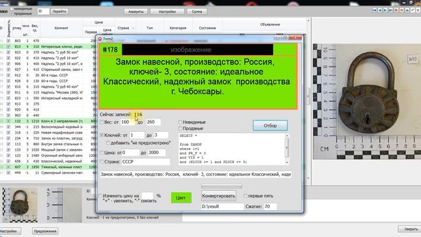Click the grid scrollbar up arrow
The image size is (421, 237).
click(x=309, y=20)
